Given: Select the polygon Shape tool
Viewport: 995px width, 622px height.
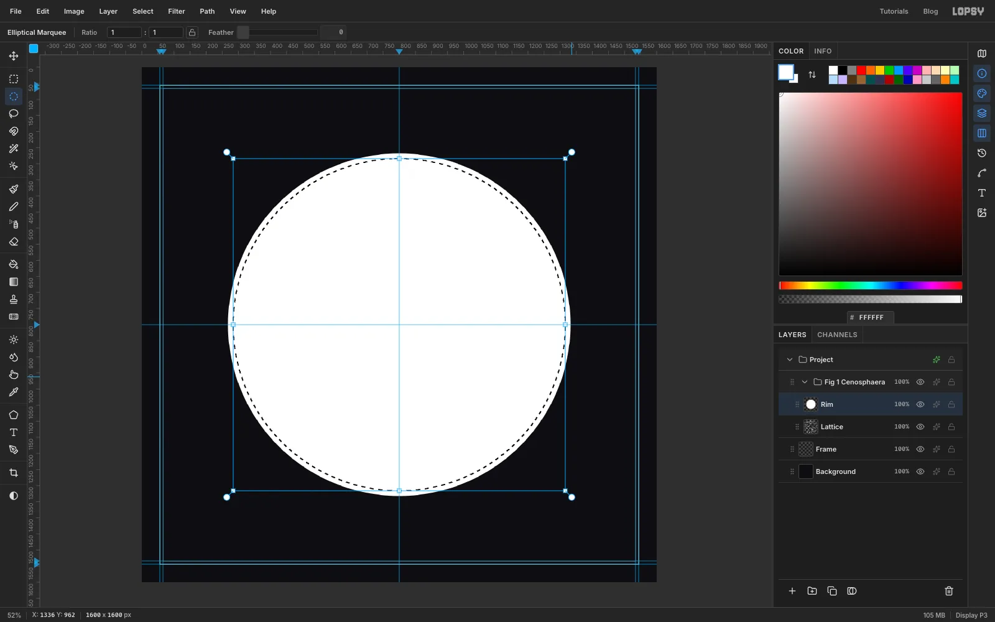Looking at the screenshot, I should pyautogui.click(x=14, y=415).
